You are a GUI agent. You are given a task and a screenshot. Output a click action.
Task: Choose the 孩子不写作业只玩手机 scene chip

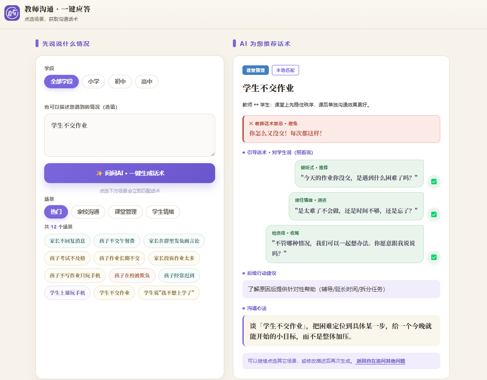[x=75, y=276]
